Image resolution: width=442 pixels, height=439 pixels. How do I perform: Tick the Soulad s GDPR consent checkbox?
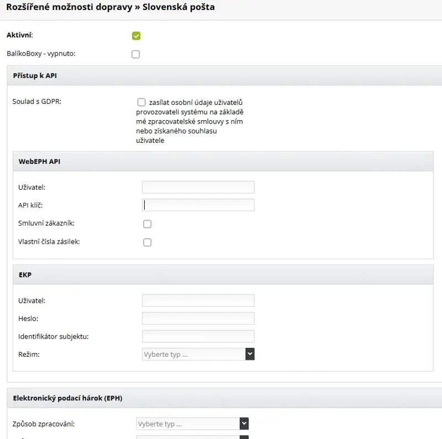point(141,102)
